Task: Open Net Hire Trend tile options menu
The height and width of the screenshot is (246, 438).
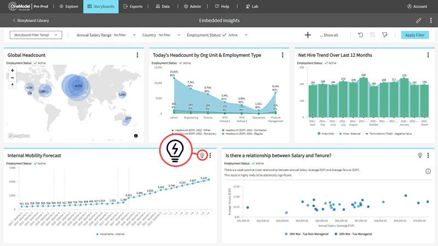Action: pyautogui.click(x=428, y=55)
